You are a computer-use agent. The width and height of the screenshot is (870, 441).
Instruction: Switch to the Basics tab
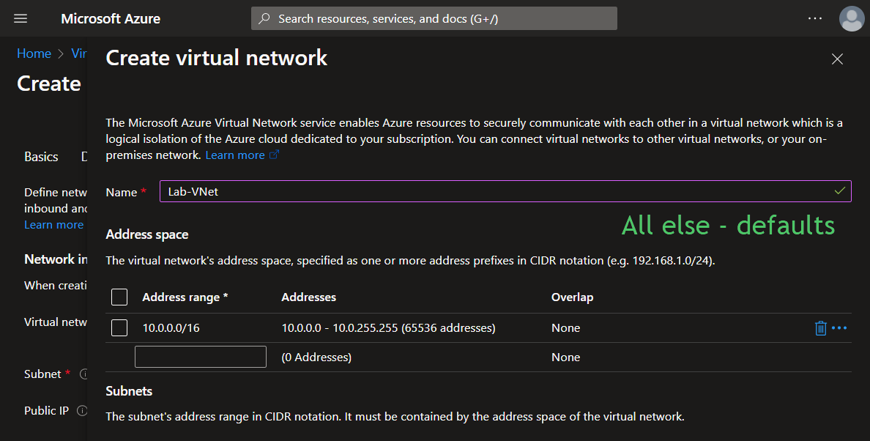tap(41, 157)
